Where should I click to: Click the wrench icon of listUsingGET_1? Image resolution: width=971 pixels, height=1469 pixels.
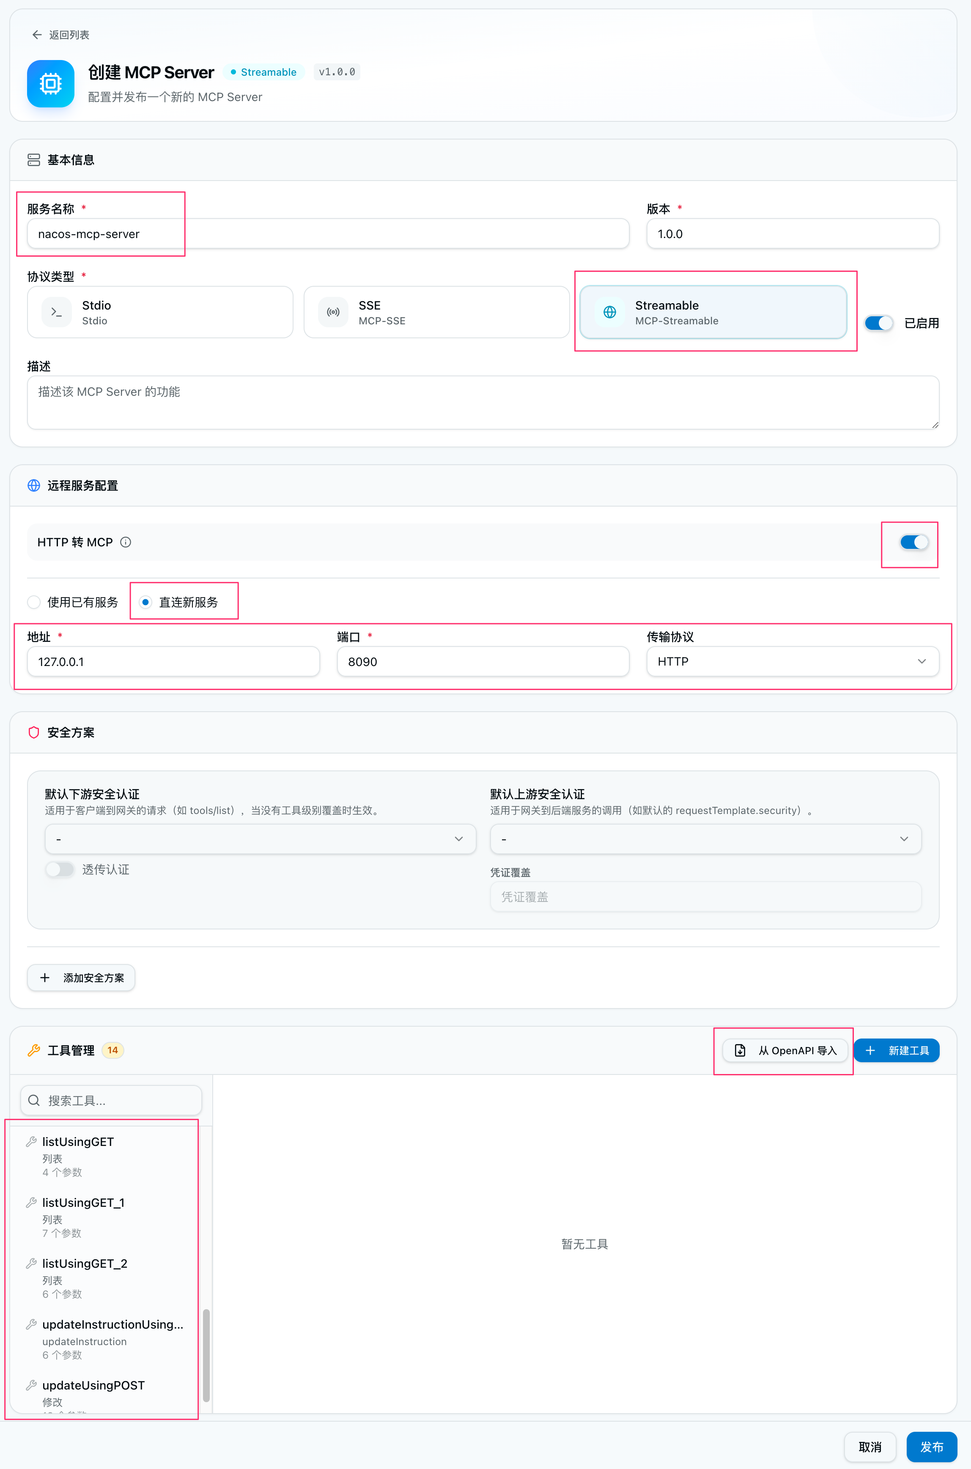coord(32,1202)
